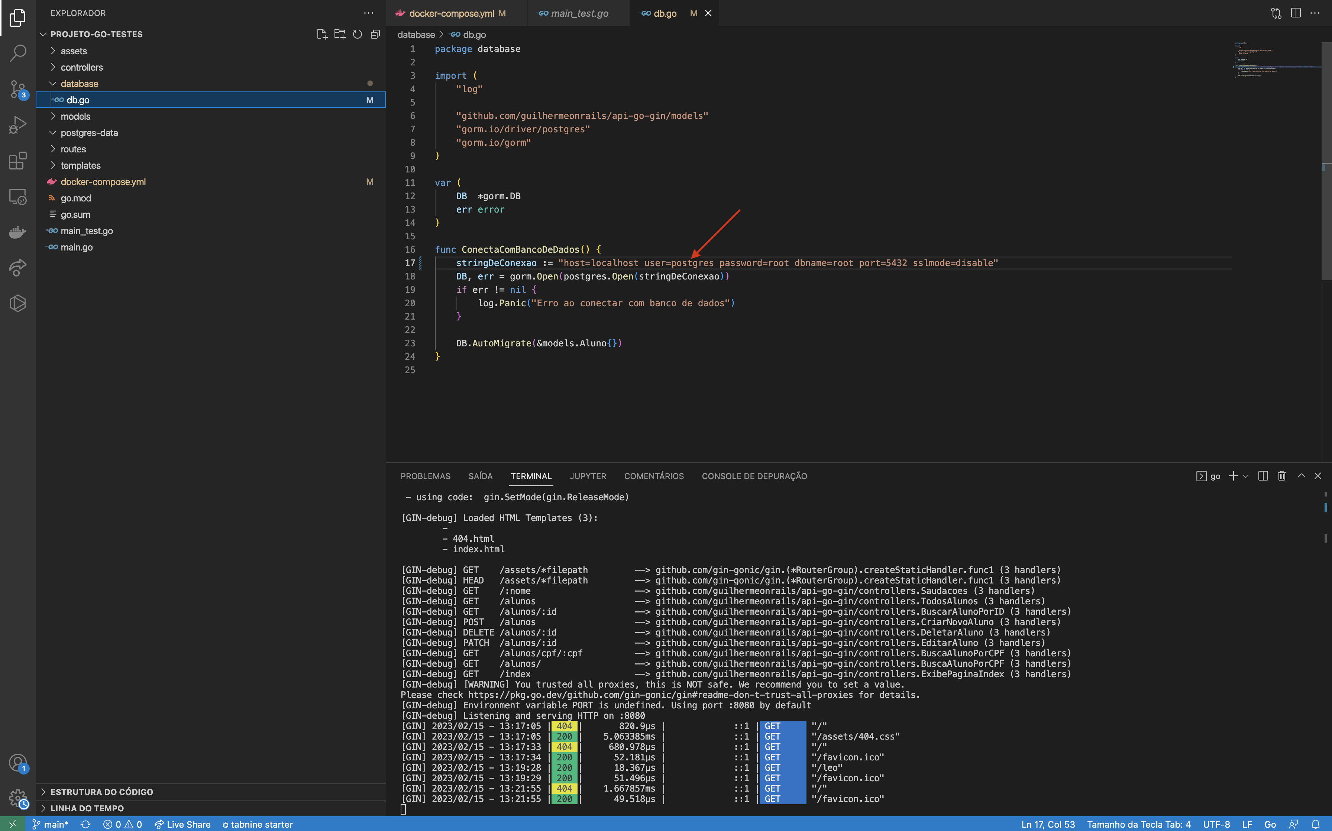Split the terminal panel

1263,476
